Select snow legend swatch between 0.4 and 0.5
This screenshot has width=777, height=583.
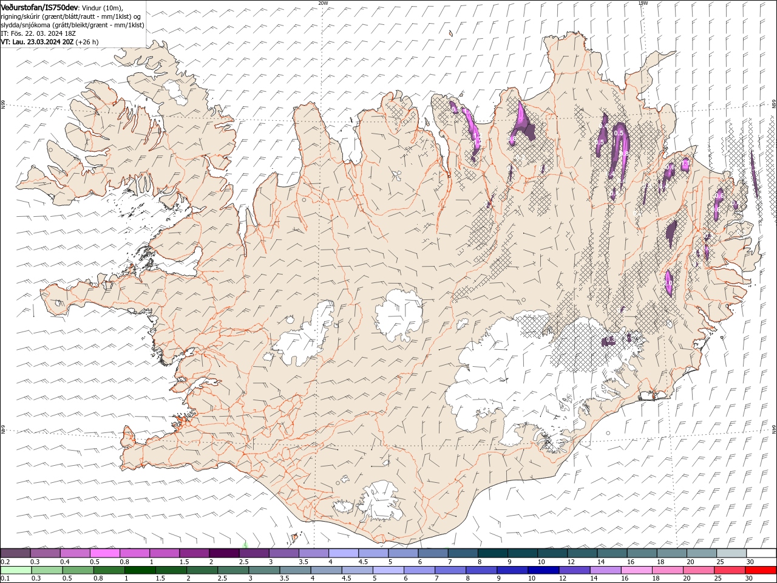(75, 553)
